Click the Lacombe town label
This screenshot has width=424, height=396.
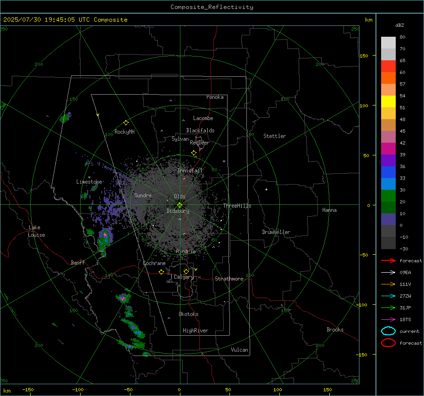click(203, 118)
